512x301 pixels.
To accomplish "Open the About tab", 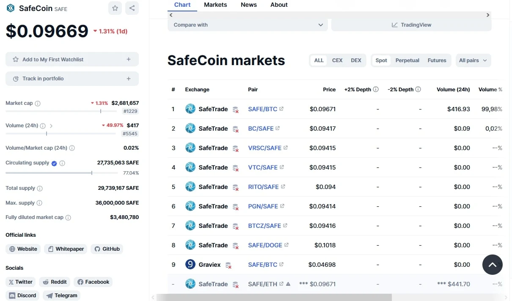I will (x=279, y=5).
